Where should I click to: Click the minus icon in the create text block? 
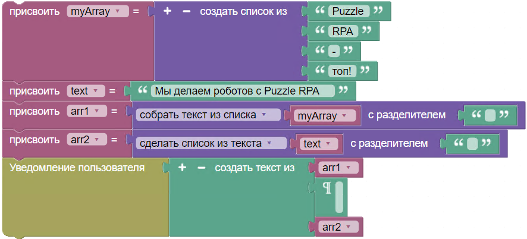201,168
